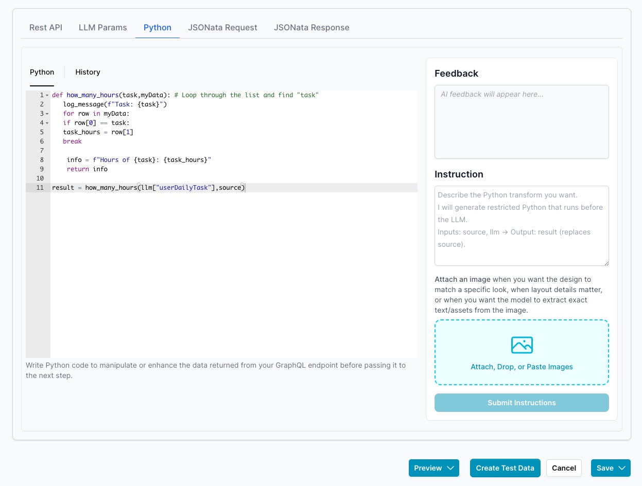
Task: Click the image attachment icon
Action: (x=522, y=345)
